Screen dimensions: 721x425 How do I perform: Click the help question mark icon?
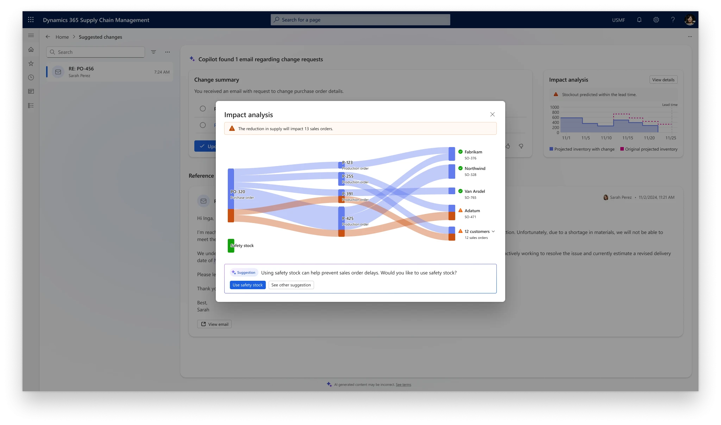click(673, 20)
